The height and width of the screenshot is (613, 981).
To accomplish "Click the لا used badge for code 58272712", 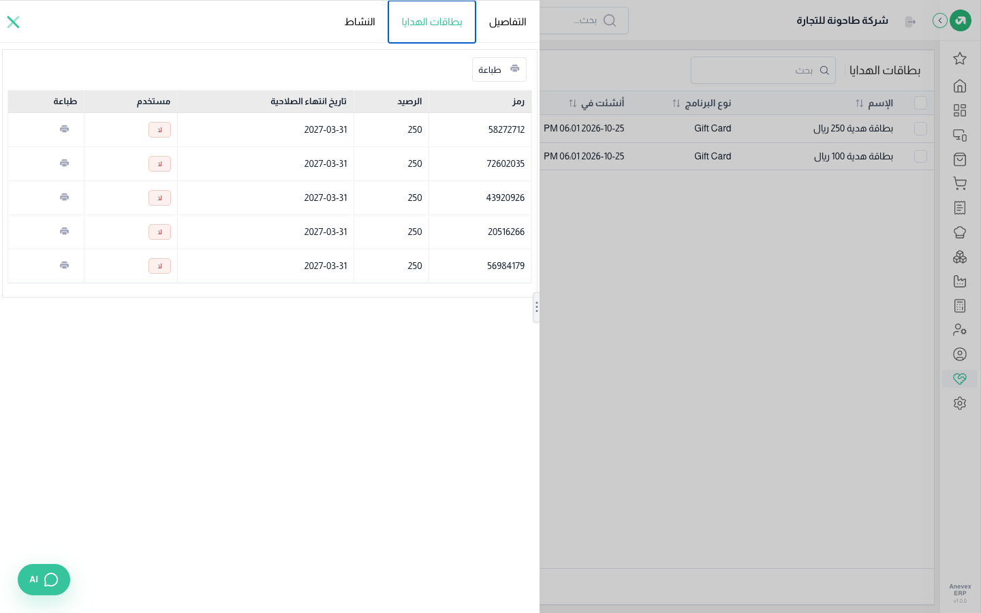I will click(x=159, y=130).
